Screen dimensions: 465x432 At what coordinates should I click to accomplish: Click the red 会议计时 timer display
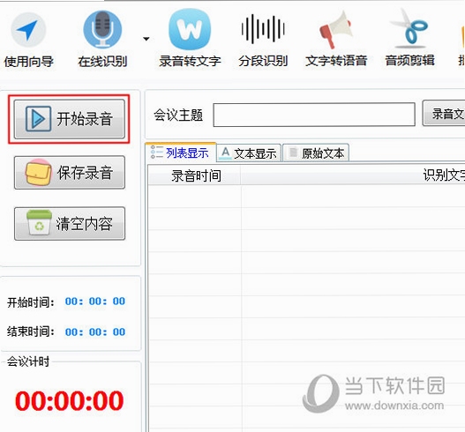70,400
